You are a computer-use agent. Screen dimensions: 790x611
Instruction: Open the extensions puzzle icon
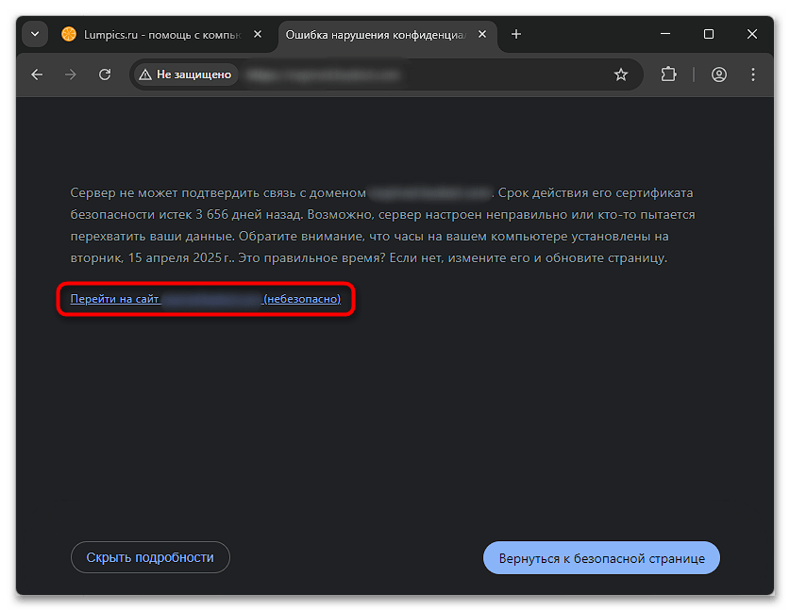pyautogui.click(x=668, y=74)
